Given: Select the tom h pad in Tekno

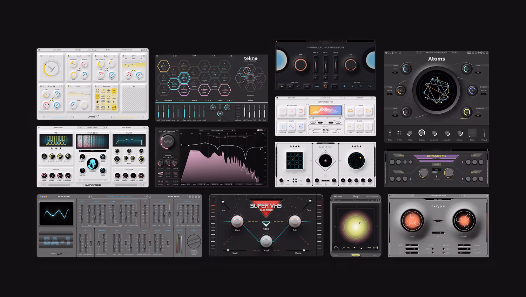Looking at the screenshot, I should point(174,84).
